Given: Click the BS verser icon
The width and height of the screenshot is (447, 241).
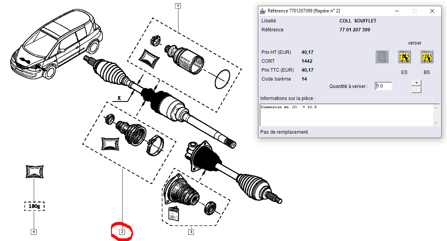Looking at the screenshot, I should click(427, 57).
